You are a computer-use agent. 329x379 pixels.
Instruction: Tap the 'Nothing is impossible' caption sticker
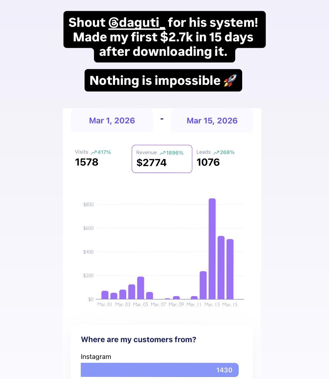(x=163, y=80)
